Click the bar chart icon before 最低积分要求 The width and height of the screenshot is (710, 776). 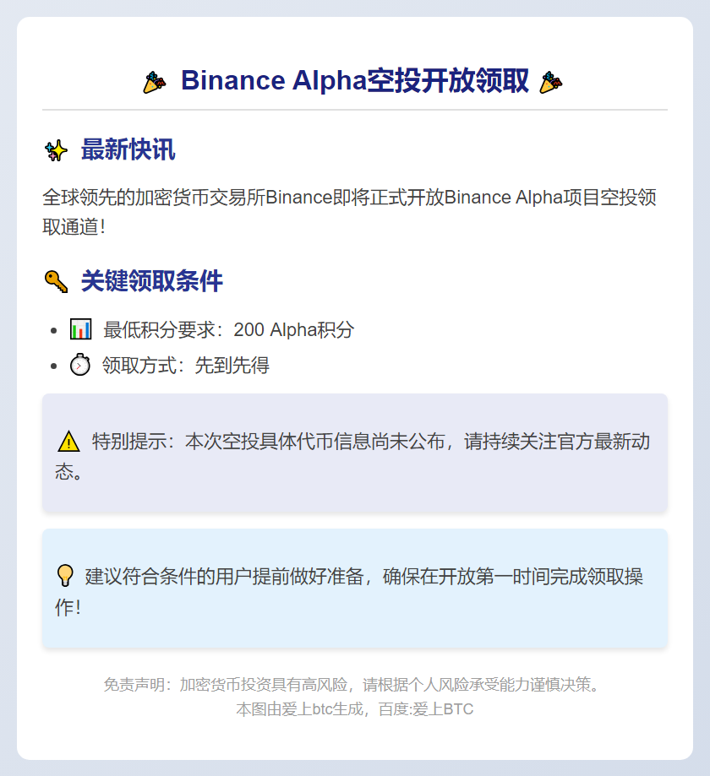tap(80, 329)
